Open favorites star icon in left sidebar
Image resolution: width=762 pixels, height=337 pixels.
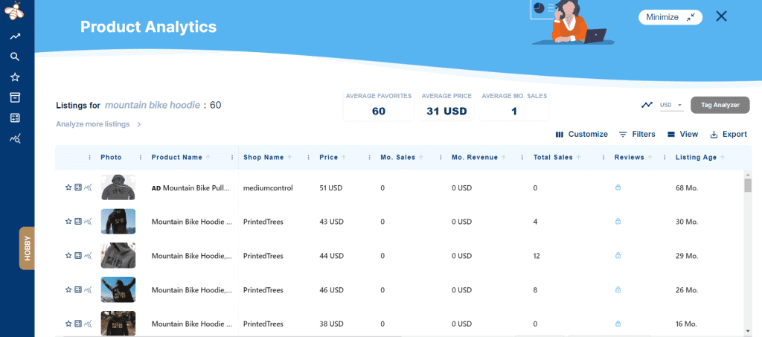(x=15, y=77)
